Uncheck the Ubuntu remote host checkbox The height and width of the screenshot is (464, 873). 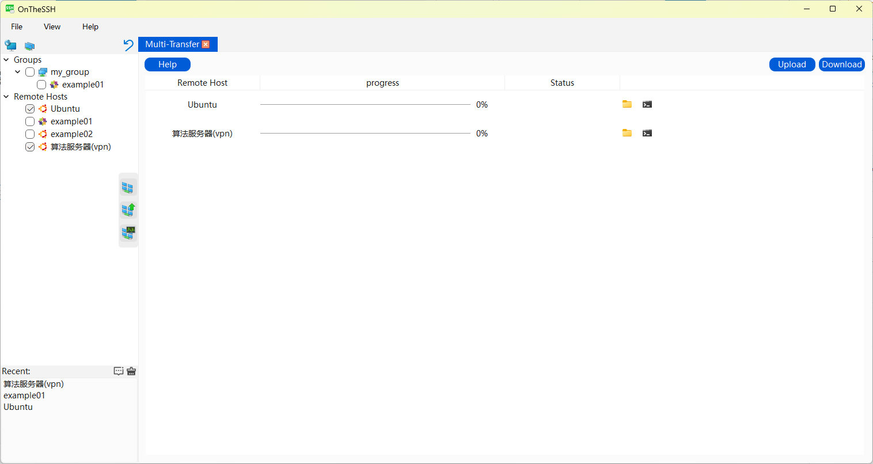30,109
